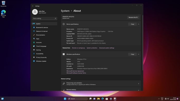Open Apps settings
Screen dimensions: 180x101
44,39
